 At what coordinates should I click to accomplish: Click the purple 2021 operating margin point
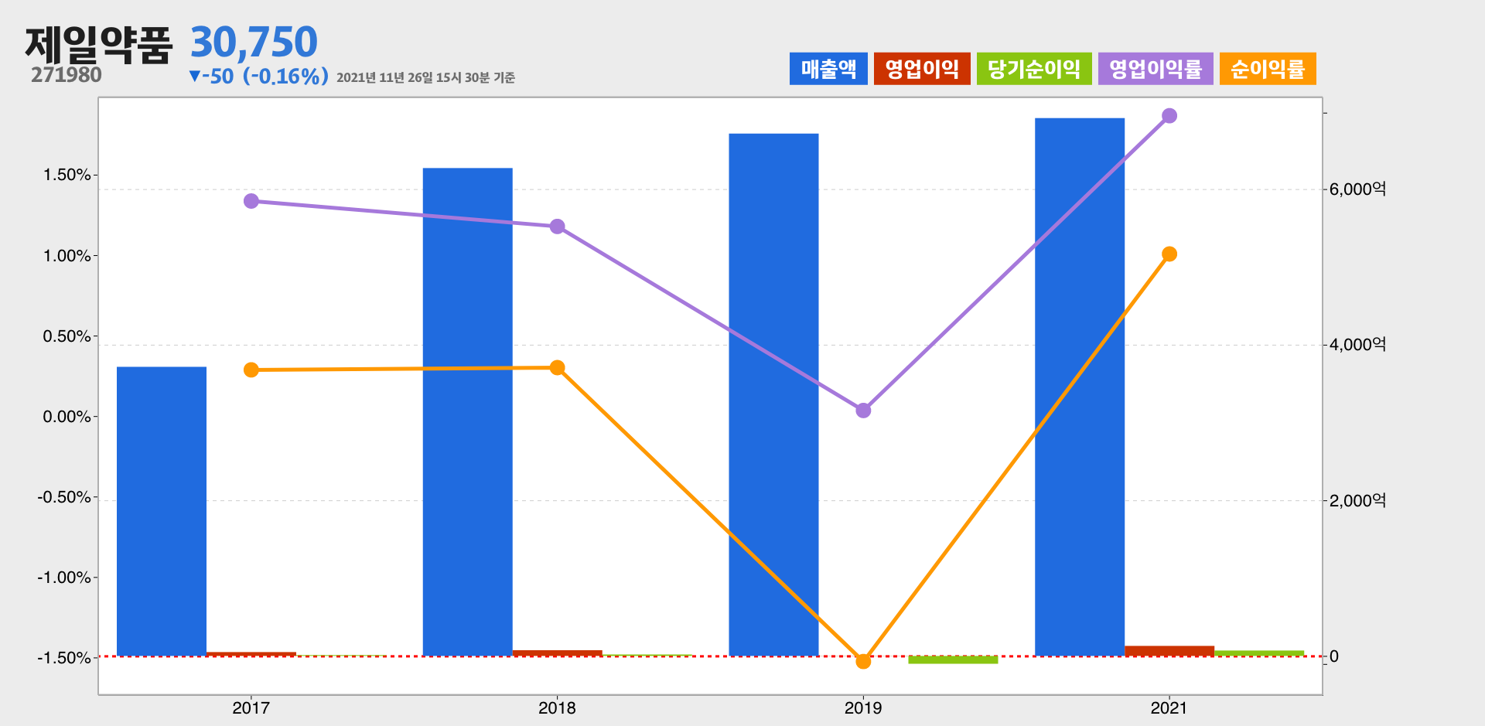1169,116
